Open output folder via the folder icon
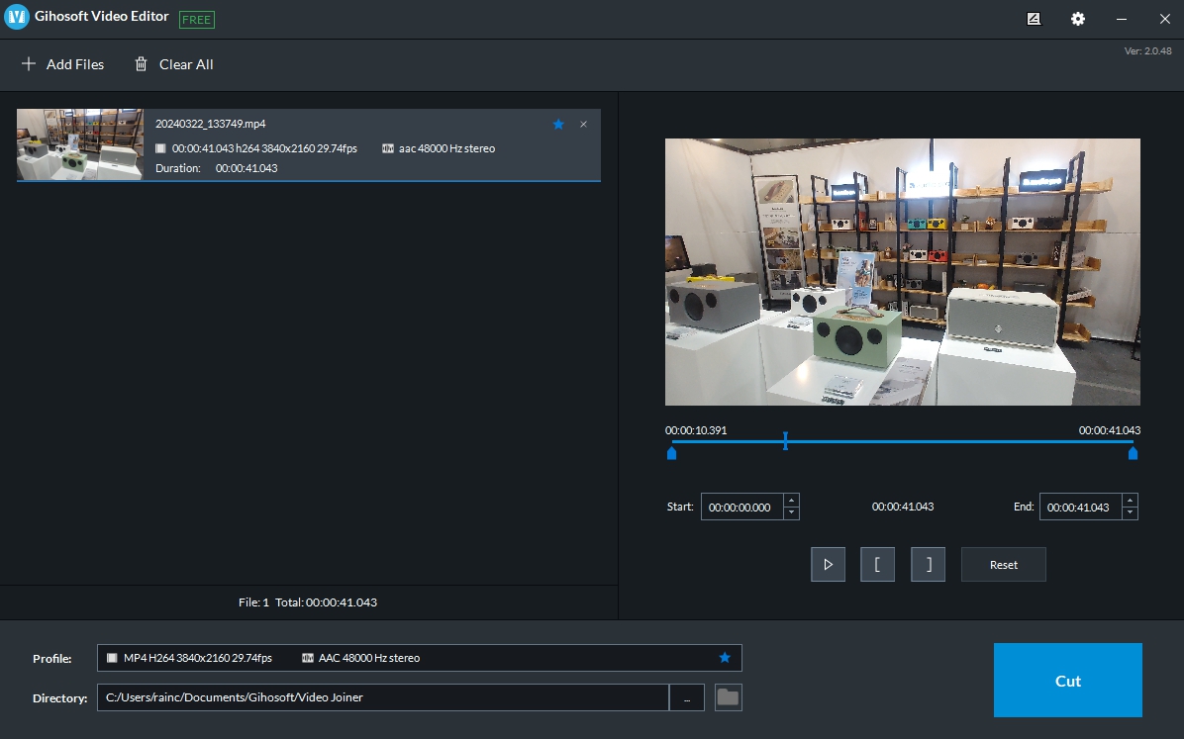1184x739 pixels. [728, 697]
